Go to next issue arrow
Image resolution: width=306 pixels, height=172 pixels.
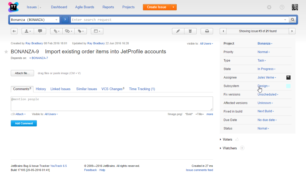[x=292, y=31]
